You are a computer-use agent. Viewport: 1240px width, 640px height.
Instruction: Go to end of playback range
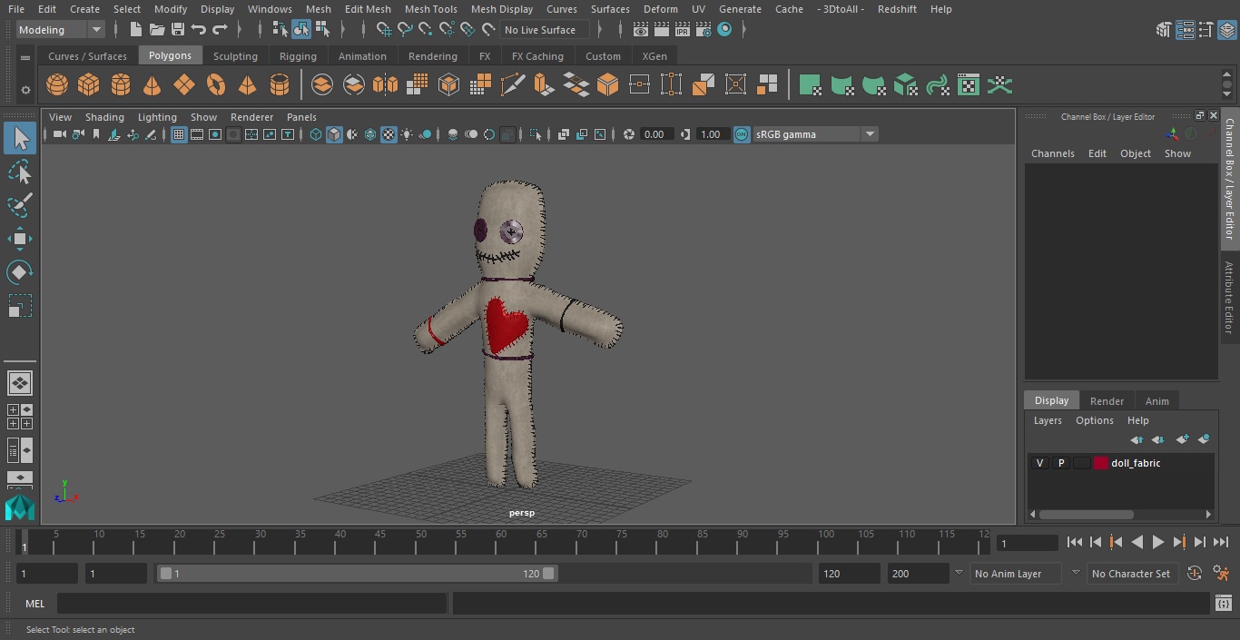[x=1221, y=543]
